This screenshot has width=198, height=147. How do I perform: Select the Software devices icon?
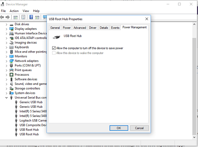click(x=11, y=79)
